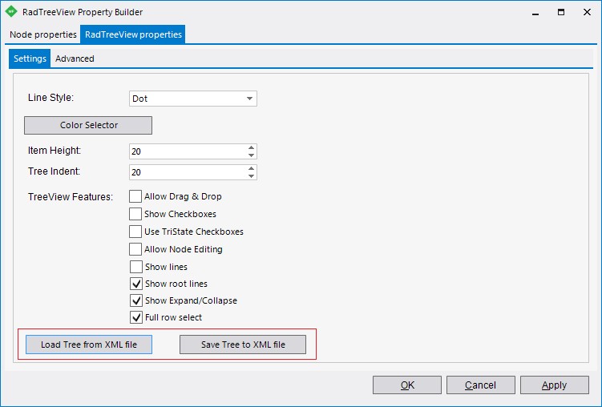Check the Show lines option
Image resolution: width=602 pixels, height=407 pixels.
pyautogui.click(x=136, y=267)
